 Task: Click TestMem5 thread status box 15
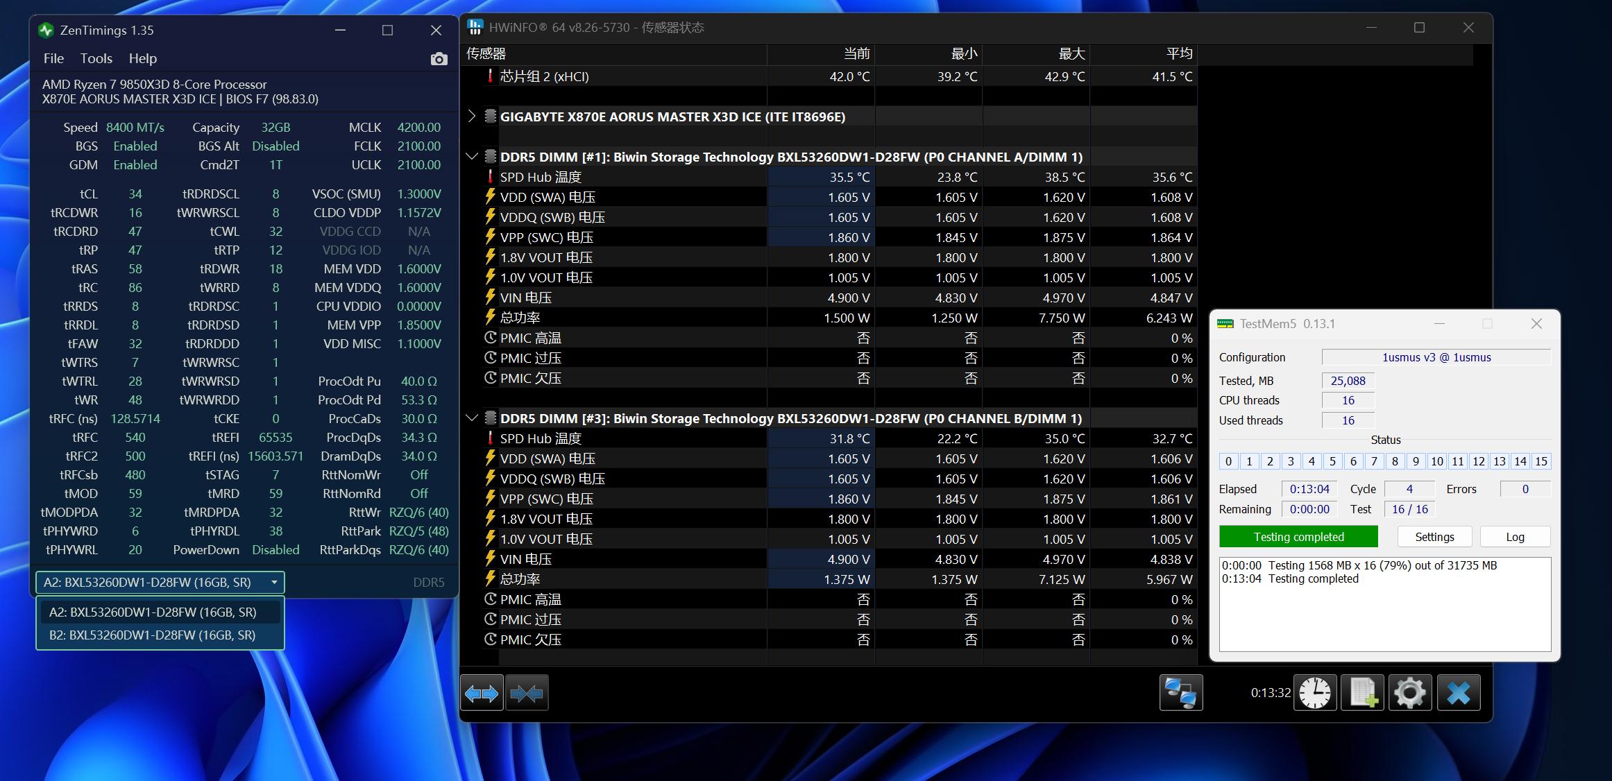pyautogui.click(x=1541, y=461)
